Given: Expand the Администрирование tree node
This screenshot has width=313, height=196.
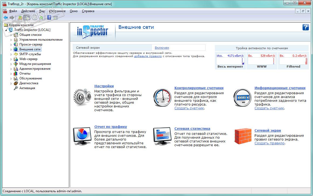Looking at the screenshot, I should point(11,69).
